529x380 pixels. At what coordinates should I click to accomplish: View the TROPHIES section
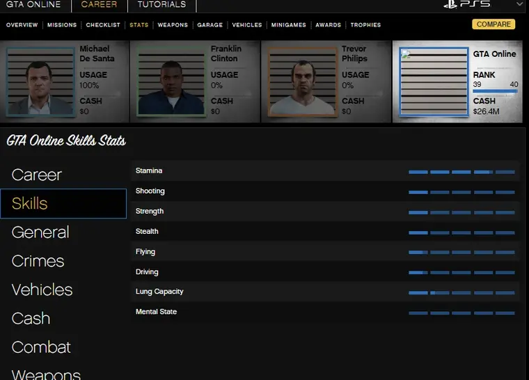[x=365, y=25]
